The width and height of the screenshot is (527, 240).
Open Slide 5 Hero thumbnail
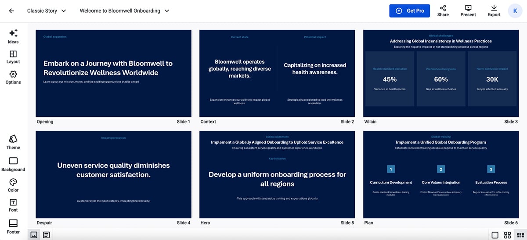click(277, 174)
